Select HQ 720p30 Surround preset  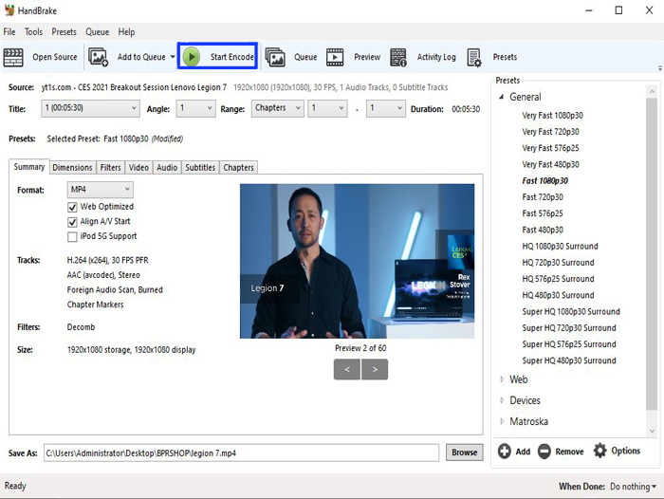coord(558,263)
